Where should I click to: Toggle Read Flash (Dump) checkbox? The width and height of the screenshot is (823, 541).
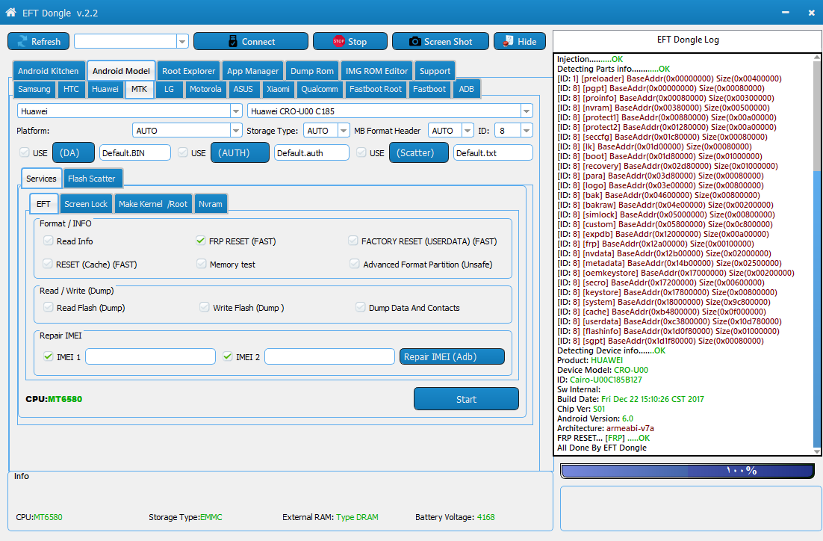coord(49,307)
